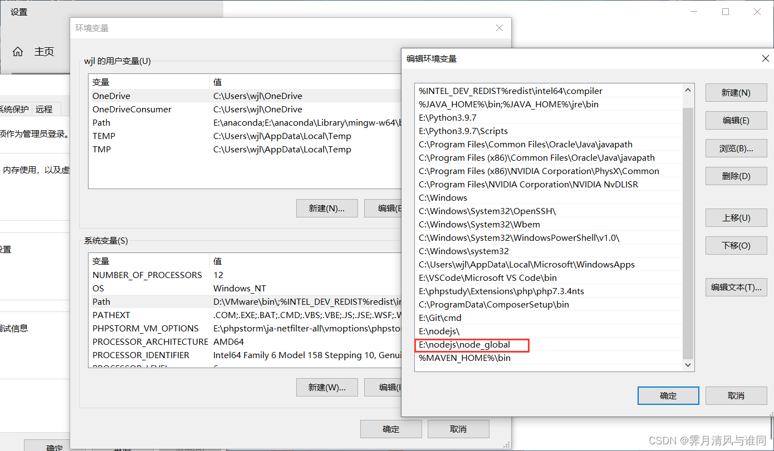Image resolution: width=774 pixels, height=451 pixels.
Task: Select the C:\Program Files\Common Files\Oracle javapath entry
Action: (549, 145)
